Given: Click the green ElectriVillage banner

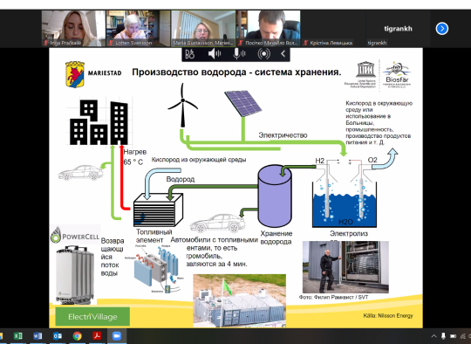Looking at the screenshot, I should [x=92, y=316].
